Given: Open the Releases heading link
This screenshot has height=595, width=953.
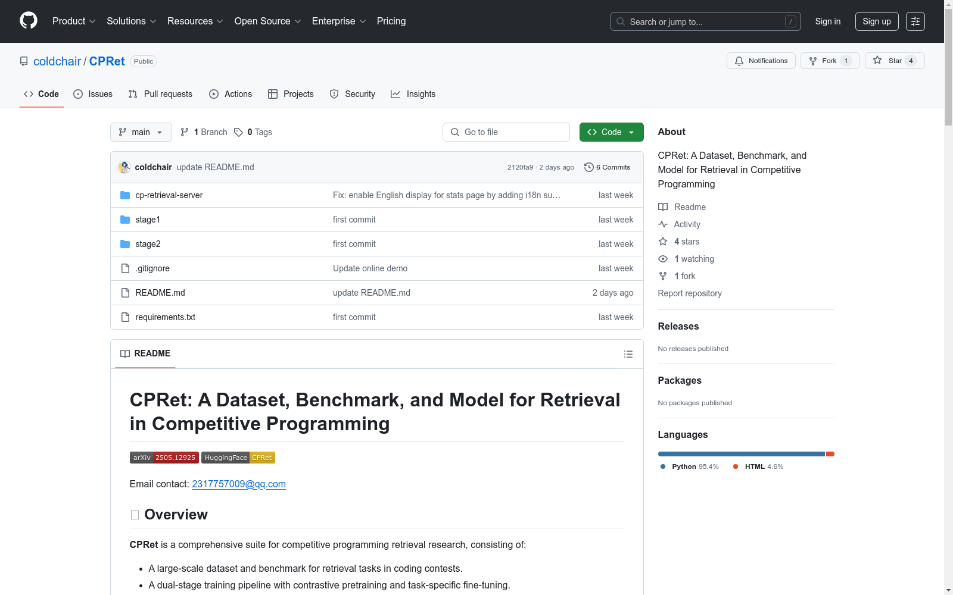Looking at the screenshot, I should [678, 326].
